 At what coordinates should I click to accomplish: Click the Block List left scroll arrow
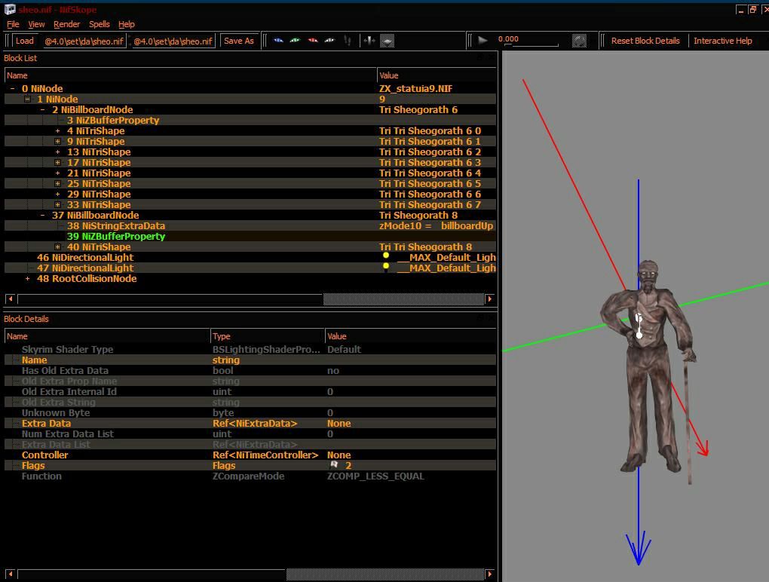pyautogui.click(x=10, y=299)
